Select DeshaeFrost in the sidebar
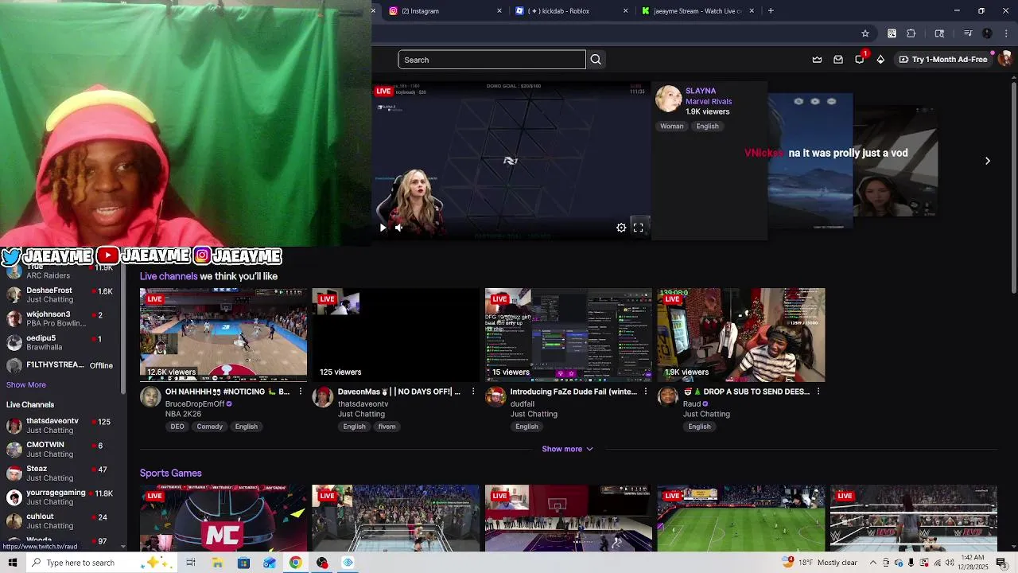 point(60,294)
